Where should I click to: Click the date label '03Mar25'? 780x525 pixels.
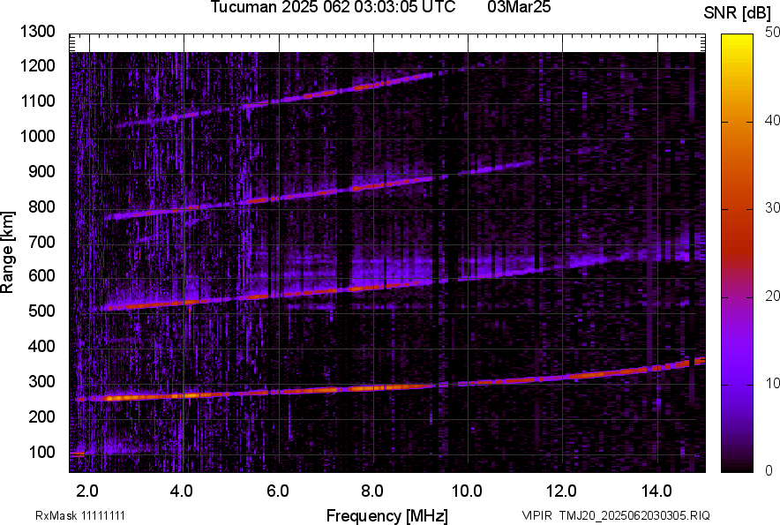[x=519, y=7]
